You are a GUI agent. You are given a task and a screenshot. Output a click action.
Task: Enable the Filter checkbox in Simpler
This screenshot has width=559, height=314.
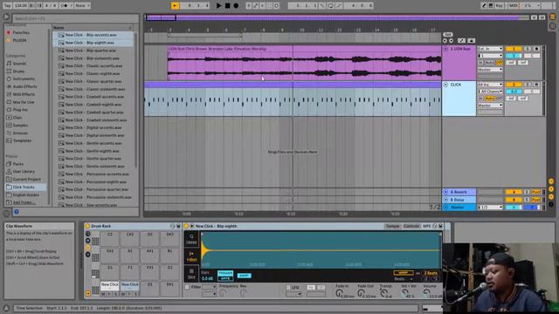coord(187,287)
